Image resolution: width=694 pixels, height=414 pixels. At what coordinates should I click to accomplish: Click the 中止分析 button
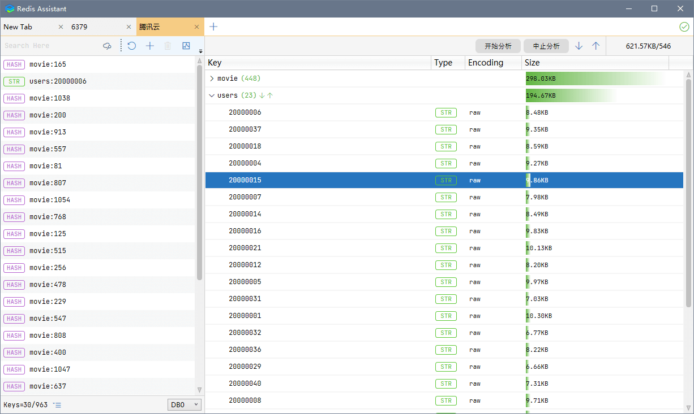(x=546, y=46)
